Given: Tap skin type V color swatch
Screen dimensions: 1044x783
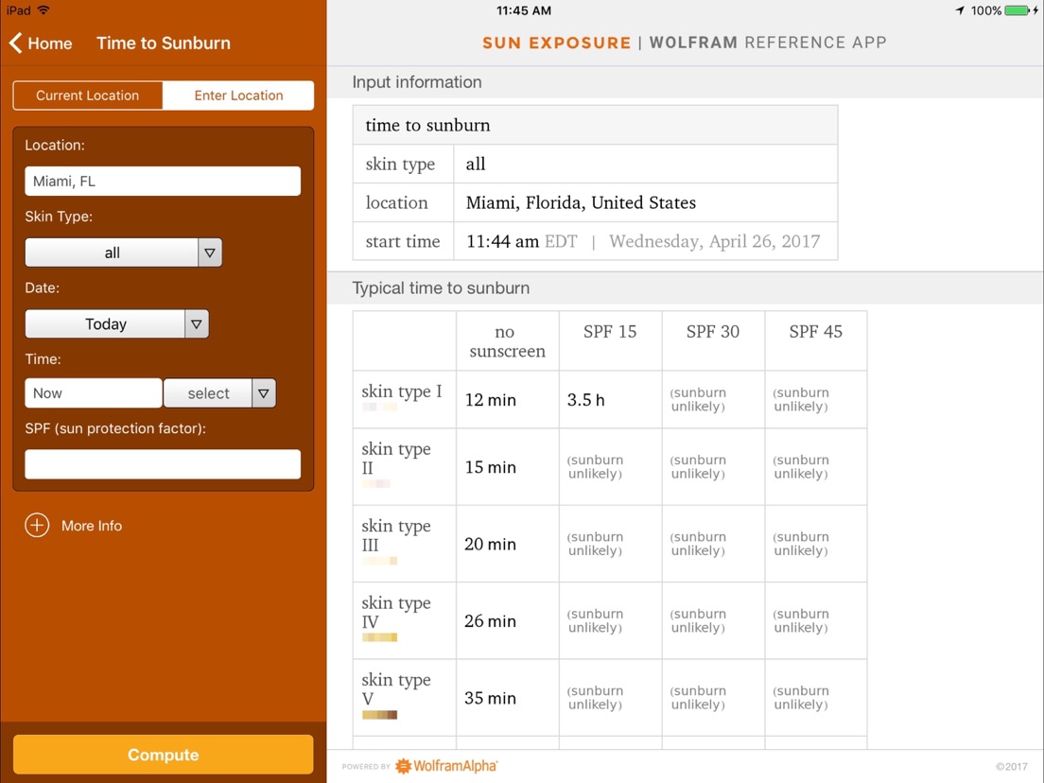Looking at the screenshot, I should tap(379, 715).
